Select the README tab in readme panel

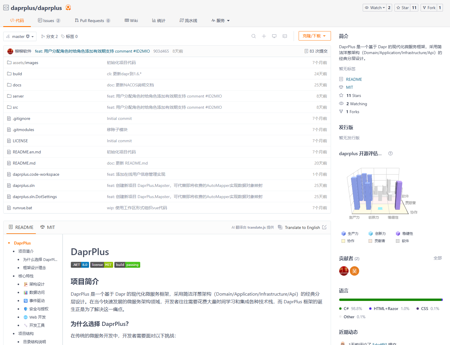click(x=21, y=227)
